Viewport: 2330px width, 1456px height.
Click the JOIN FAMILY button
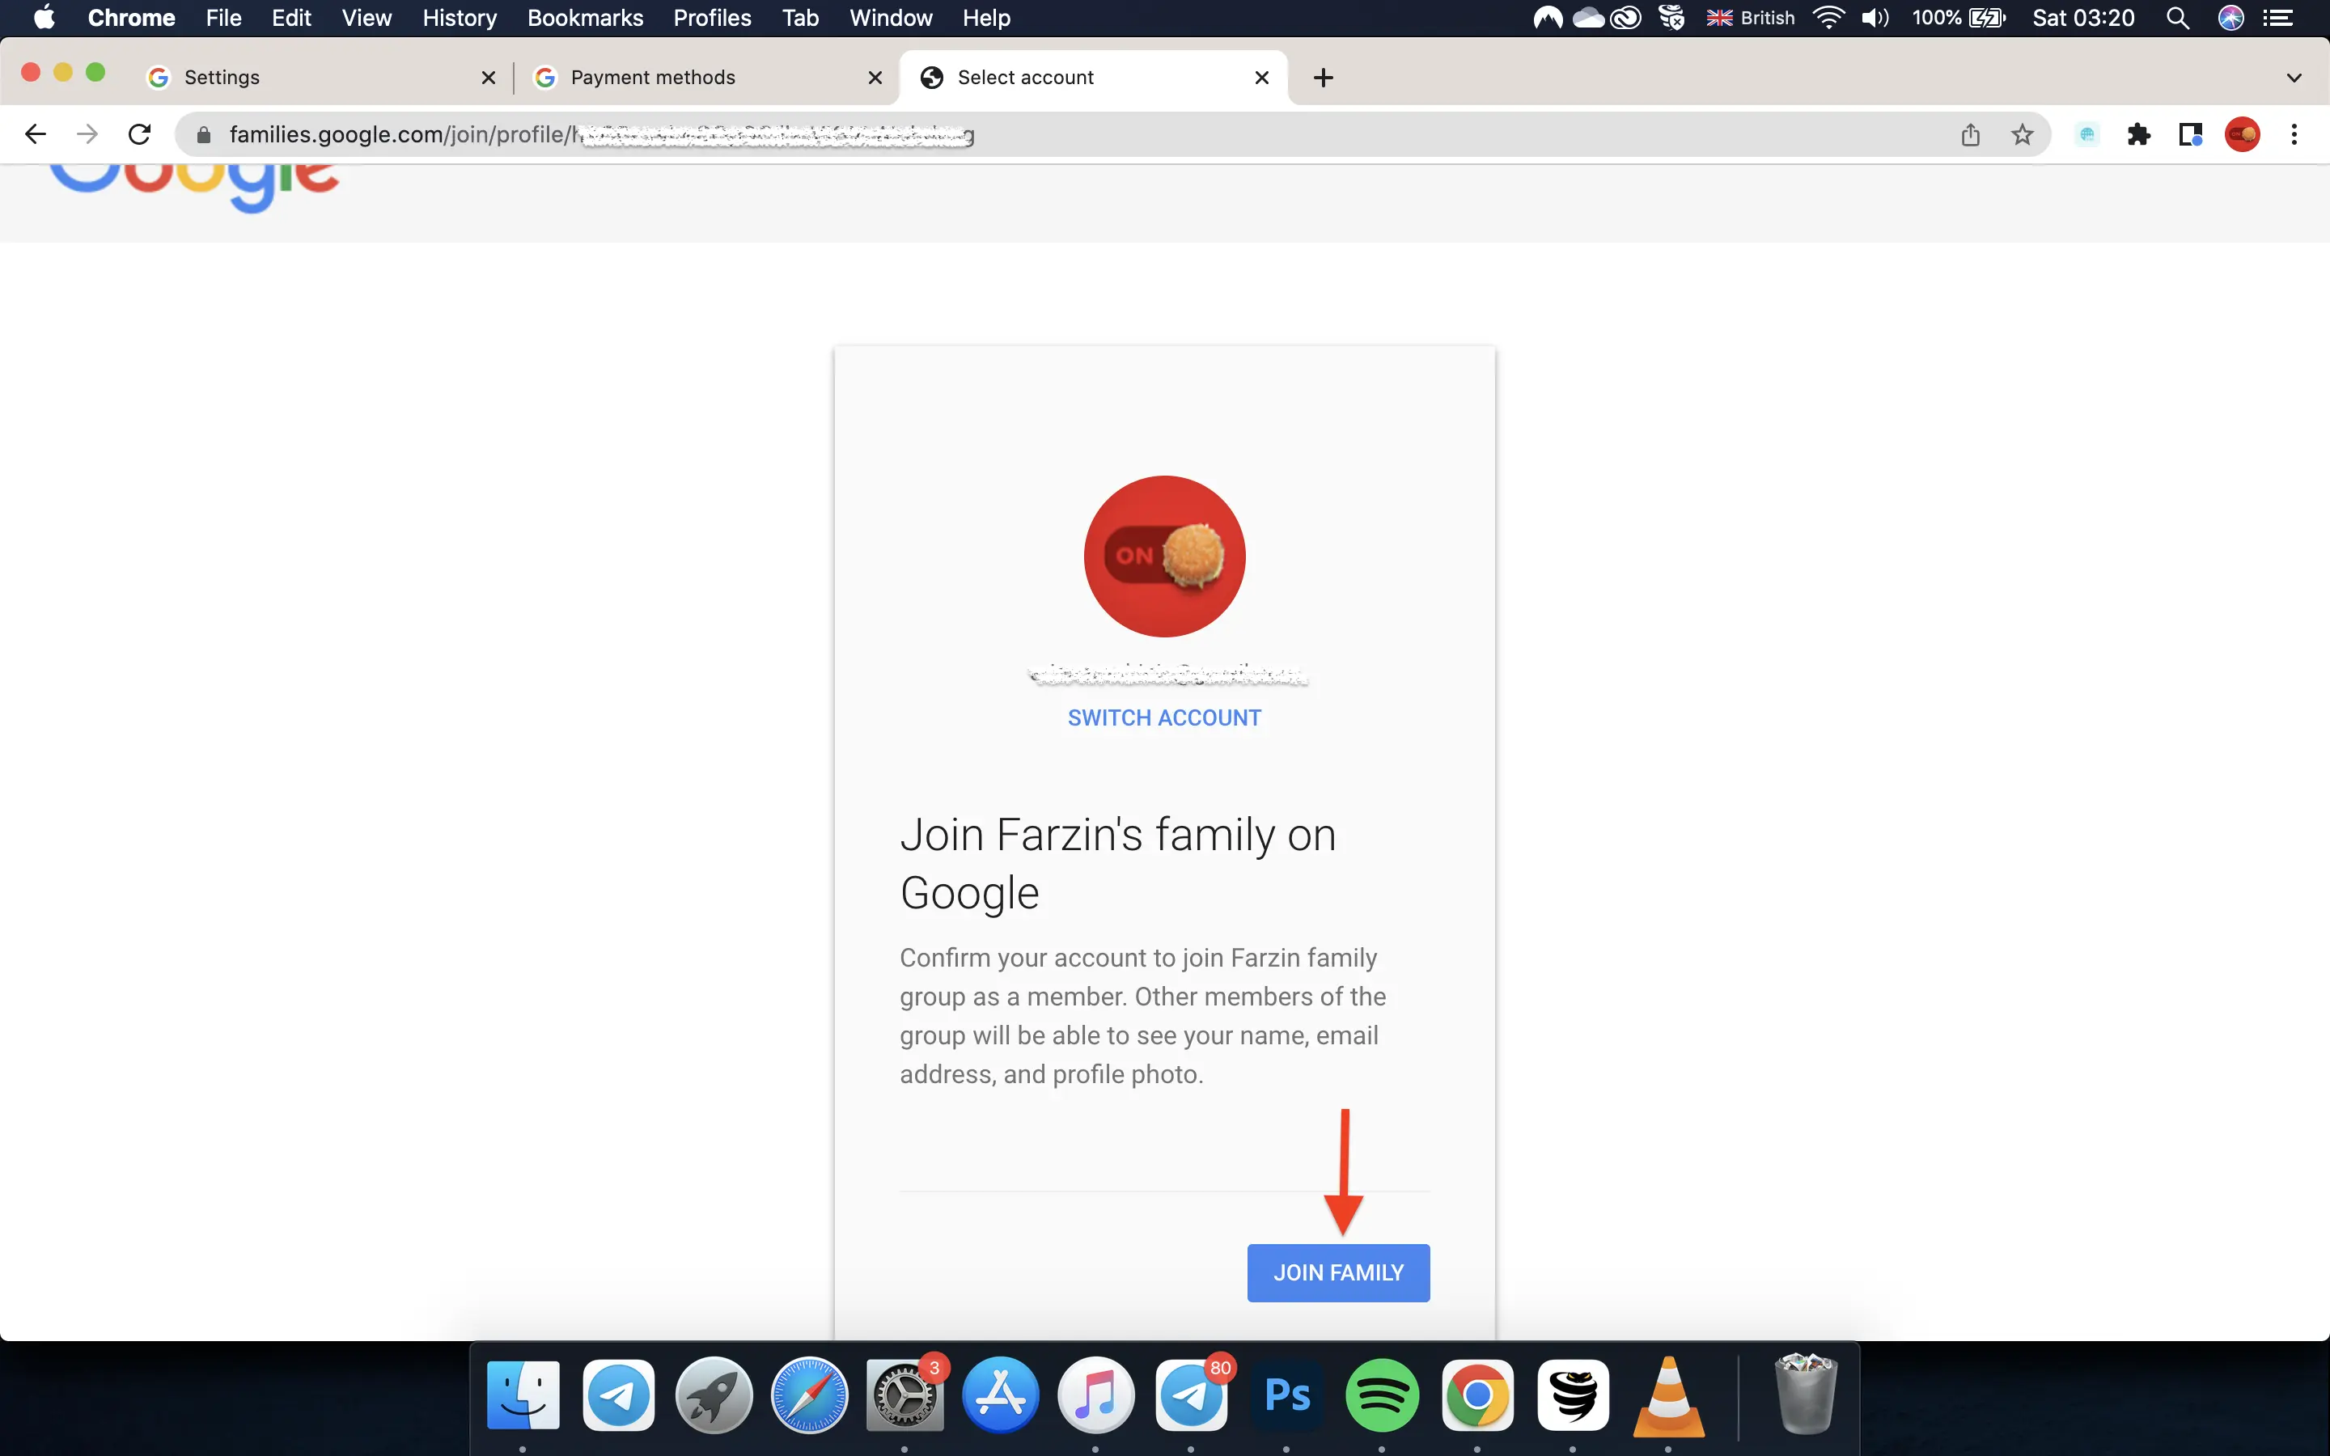(1338, 1273)
